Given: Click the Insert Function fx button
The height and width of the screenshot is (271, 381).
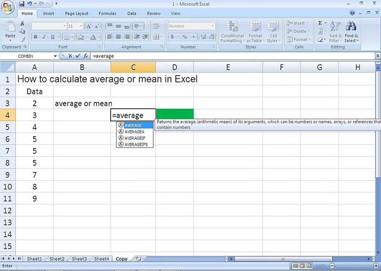Looking at the screenshot, I should [85, 56].
